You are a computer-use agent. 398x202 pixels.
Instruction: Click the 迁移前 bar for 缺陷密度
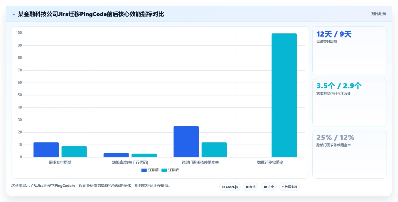[x=116, y=155]
